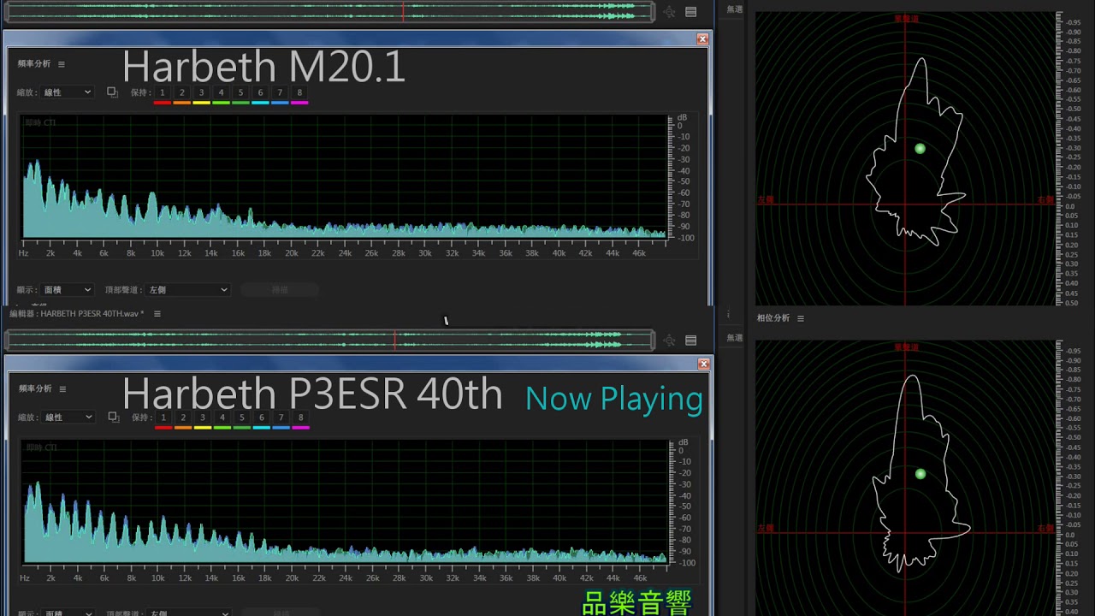The width and height of the screenshot is (1095, 616).
Task: Click list view icon beside the P3ESR waveform overview
Action: [690, 341]
